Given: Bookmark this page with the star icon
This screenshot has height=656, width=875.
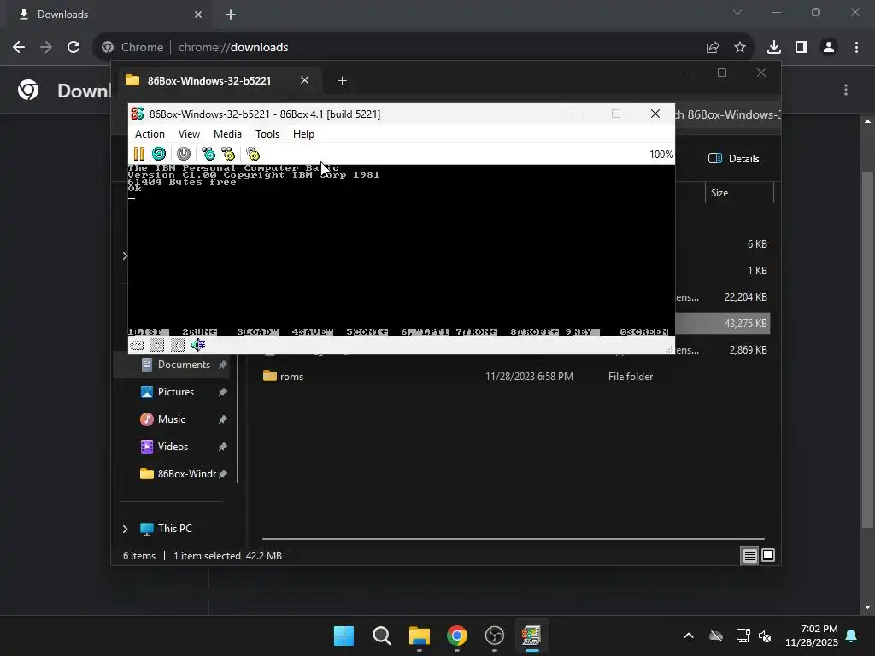Looking at the screenshot, I should pyautogui.click(x=740, y=48).
